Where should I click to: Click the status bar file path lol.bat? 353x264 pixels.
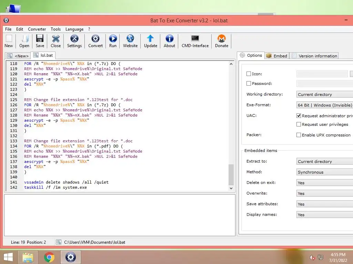coord(94,242)
